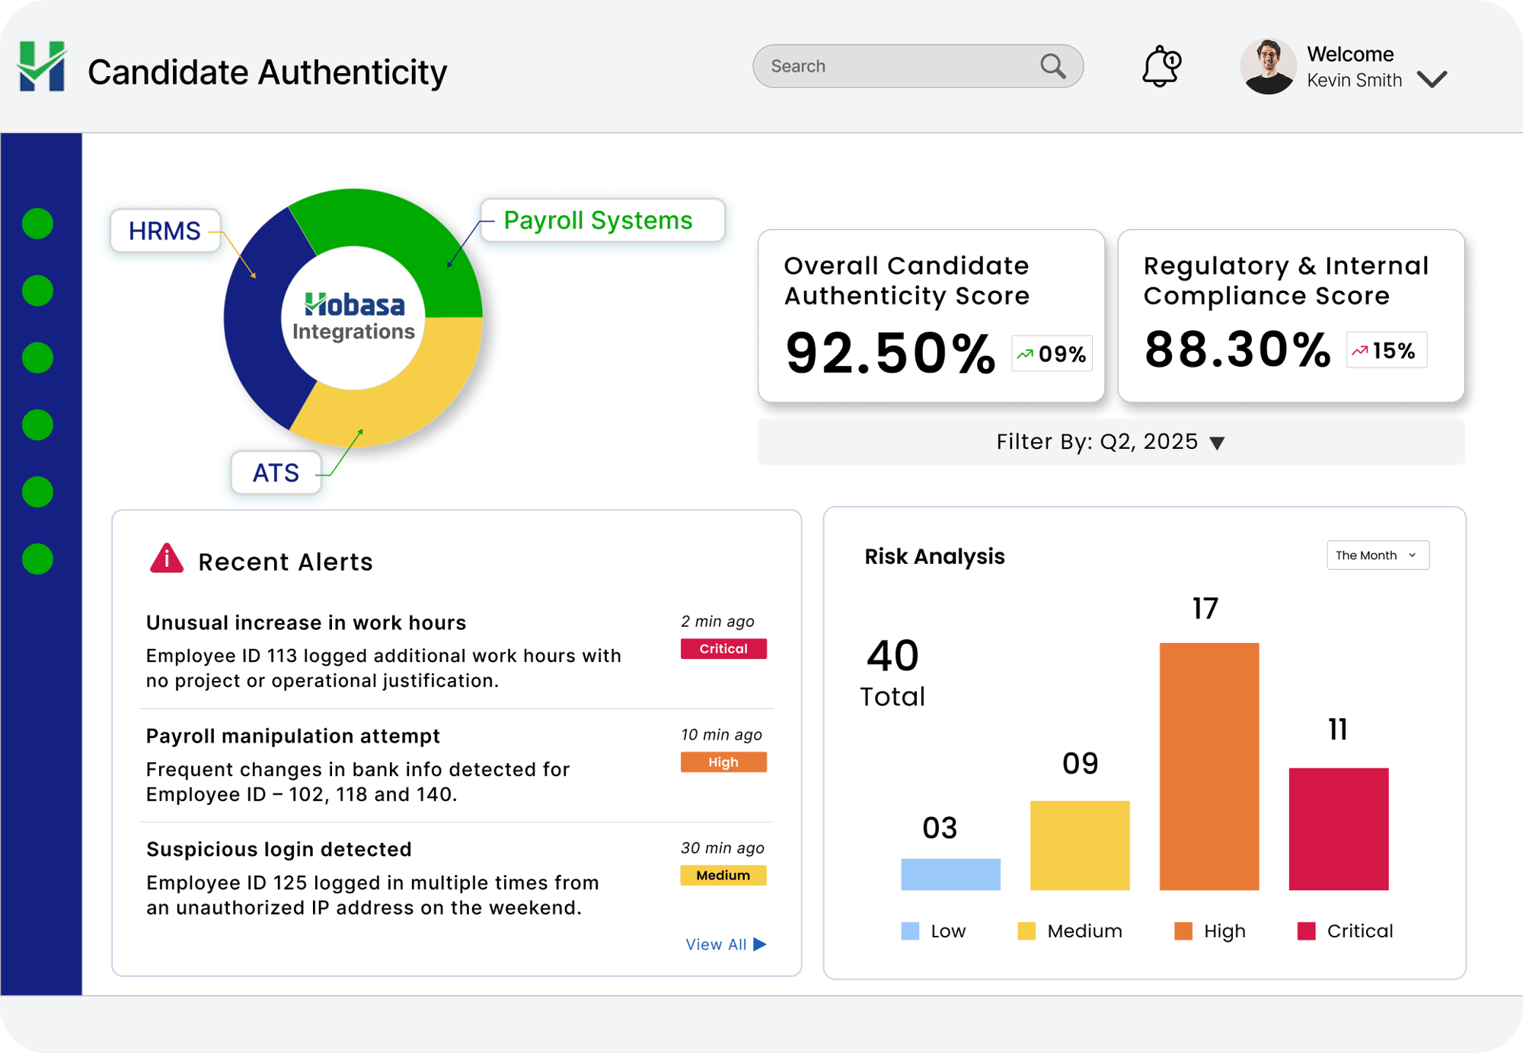Click the Critical badge on work hours alert

(723, 648)
